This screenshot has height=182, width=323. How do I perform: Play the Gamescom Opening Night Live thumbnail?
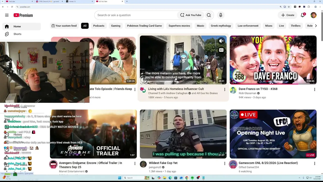(x=273, y=134)
